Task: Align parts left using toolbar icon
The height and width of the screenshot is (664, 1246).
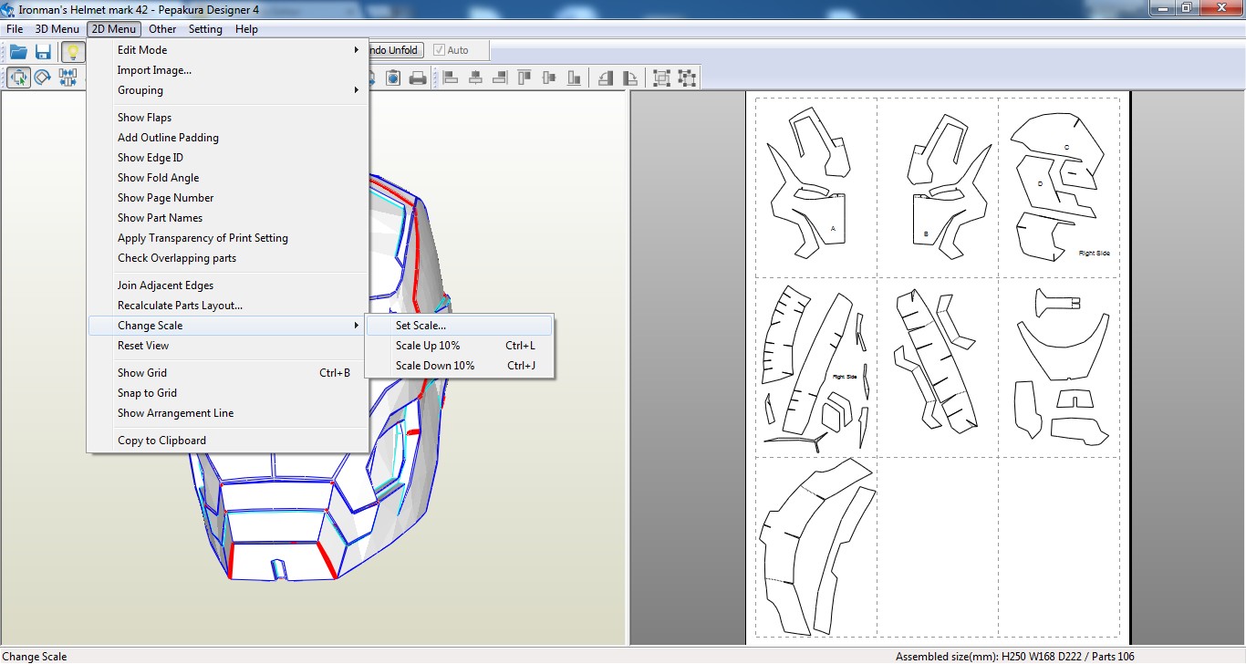Action: pyautogui.click(x=450, y=78)
